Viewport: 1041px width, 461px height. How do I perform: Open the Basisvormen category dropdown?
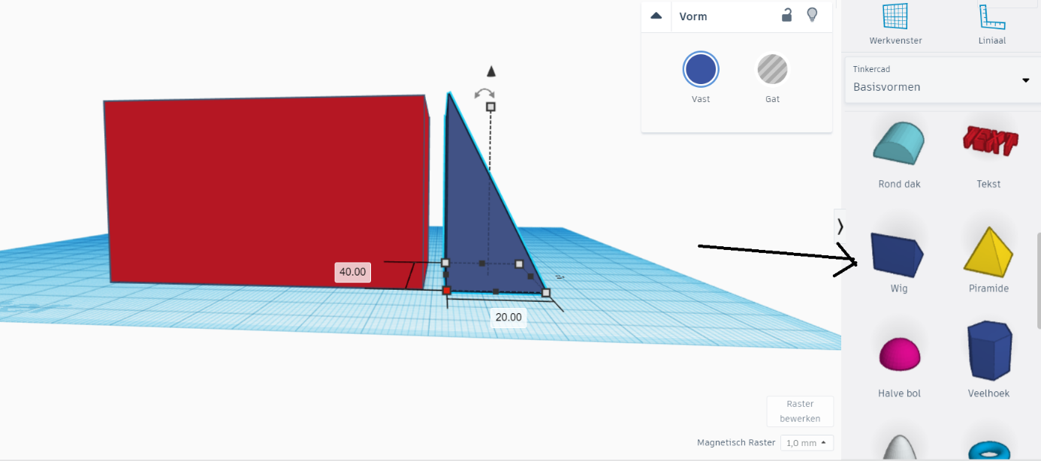(x=1025, y=79)
